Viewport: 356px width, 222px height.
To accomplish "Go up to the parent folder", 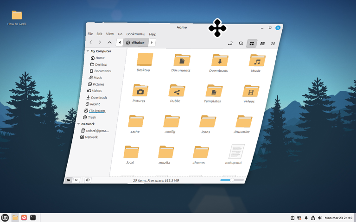I will [x=109, y=42].
